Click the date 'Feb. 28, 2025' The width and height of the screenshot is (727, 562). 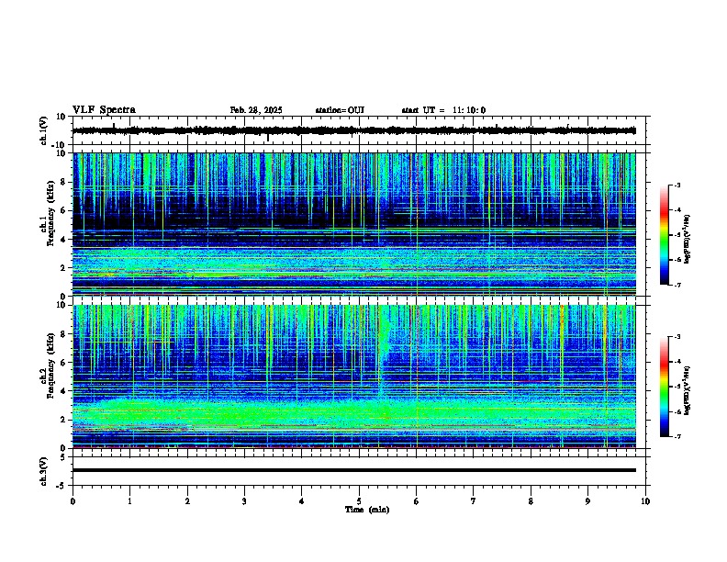point(256,110)
